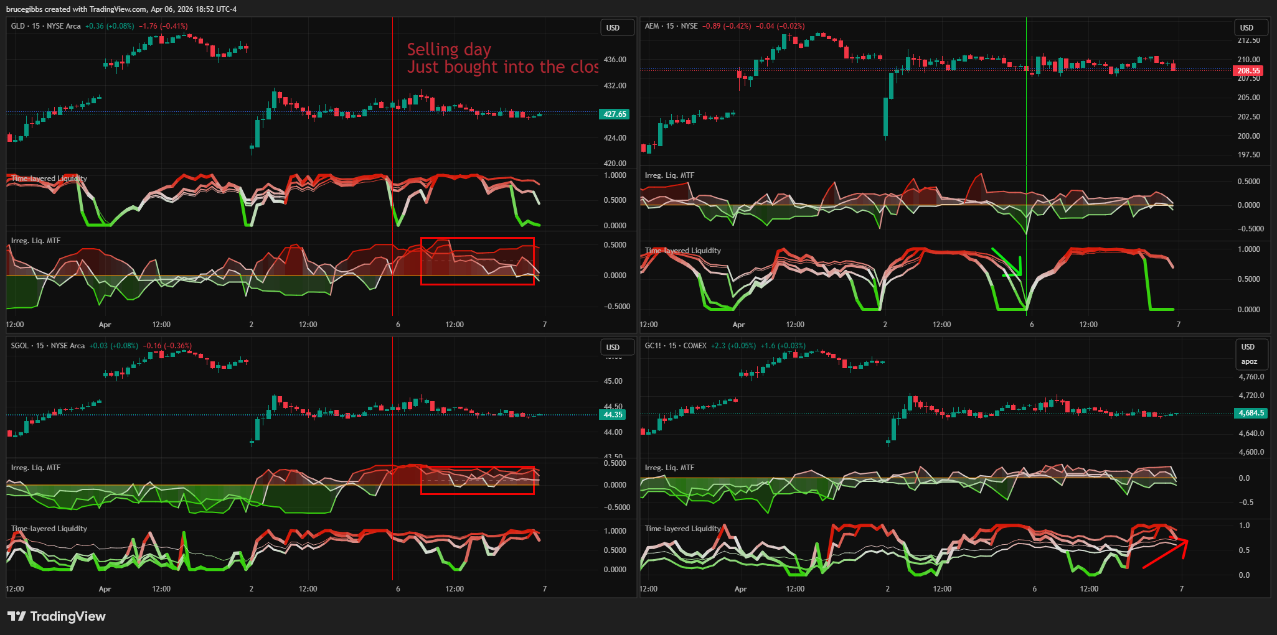Select red rectangle in GLD Irreg. Liq. pane
1277x635 pixels.
pyautogui.click(x=477, y=238)
